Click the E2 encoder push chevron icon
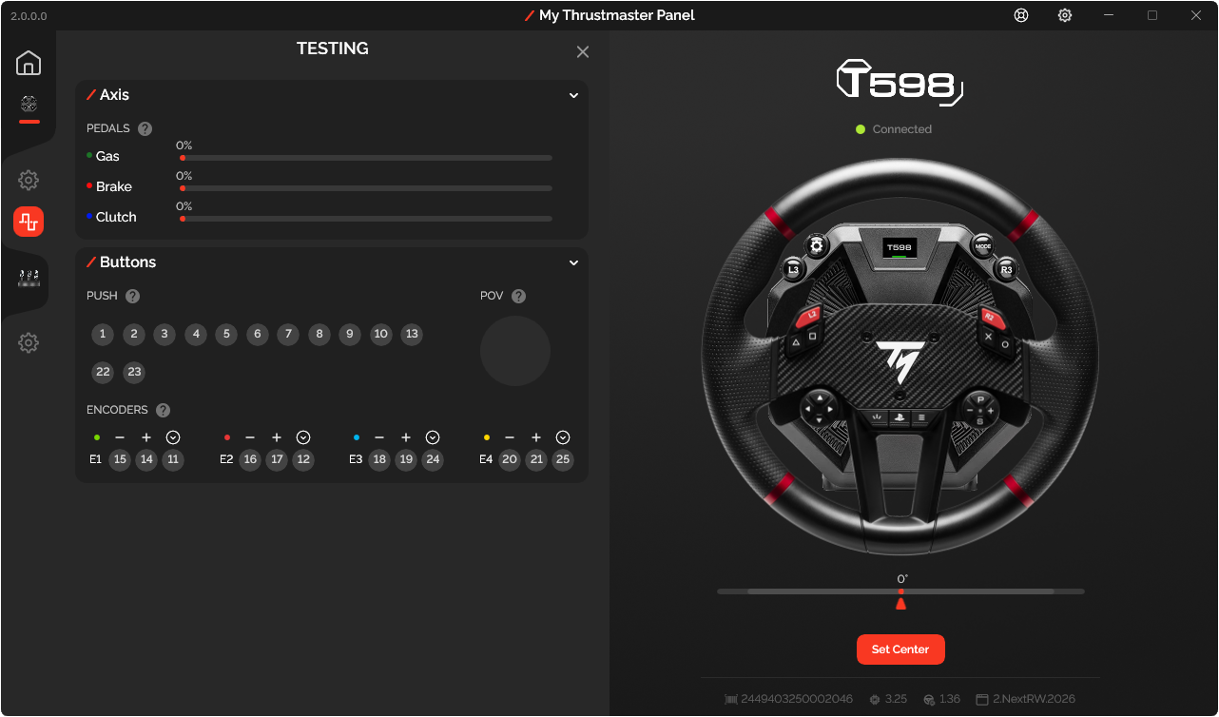1219x717 pixels. point(303,437)
